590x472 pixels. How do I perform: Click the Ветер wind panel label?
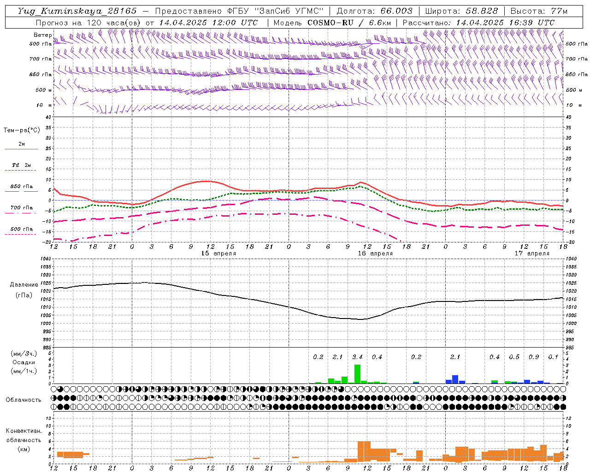click(x=42, y=35)
